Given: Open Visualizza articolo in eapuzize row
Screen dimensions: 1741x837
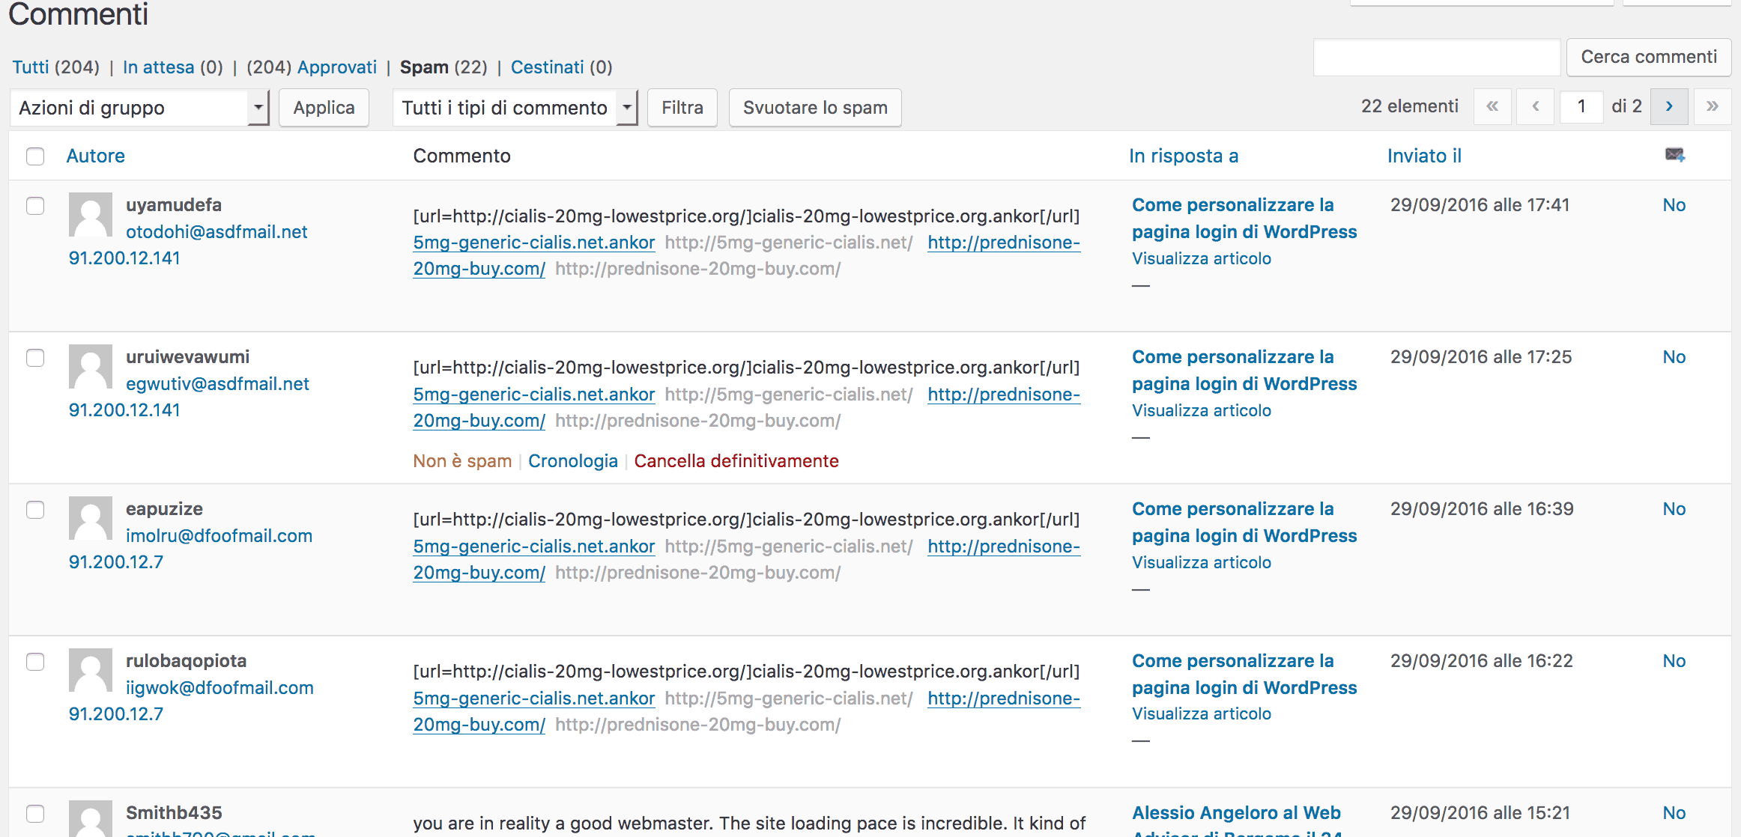Looking at the screenshot, I should tap(1202, 562).
